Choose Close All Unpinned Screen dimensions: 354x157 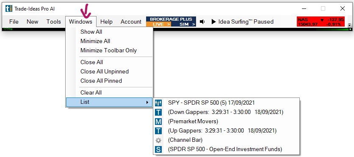105,71
